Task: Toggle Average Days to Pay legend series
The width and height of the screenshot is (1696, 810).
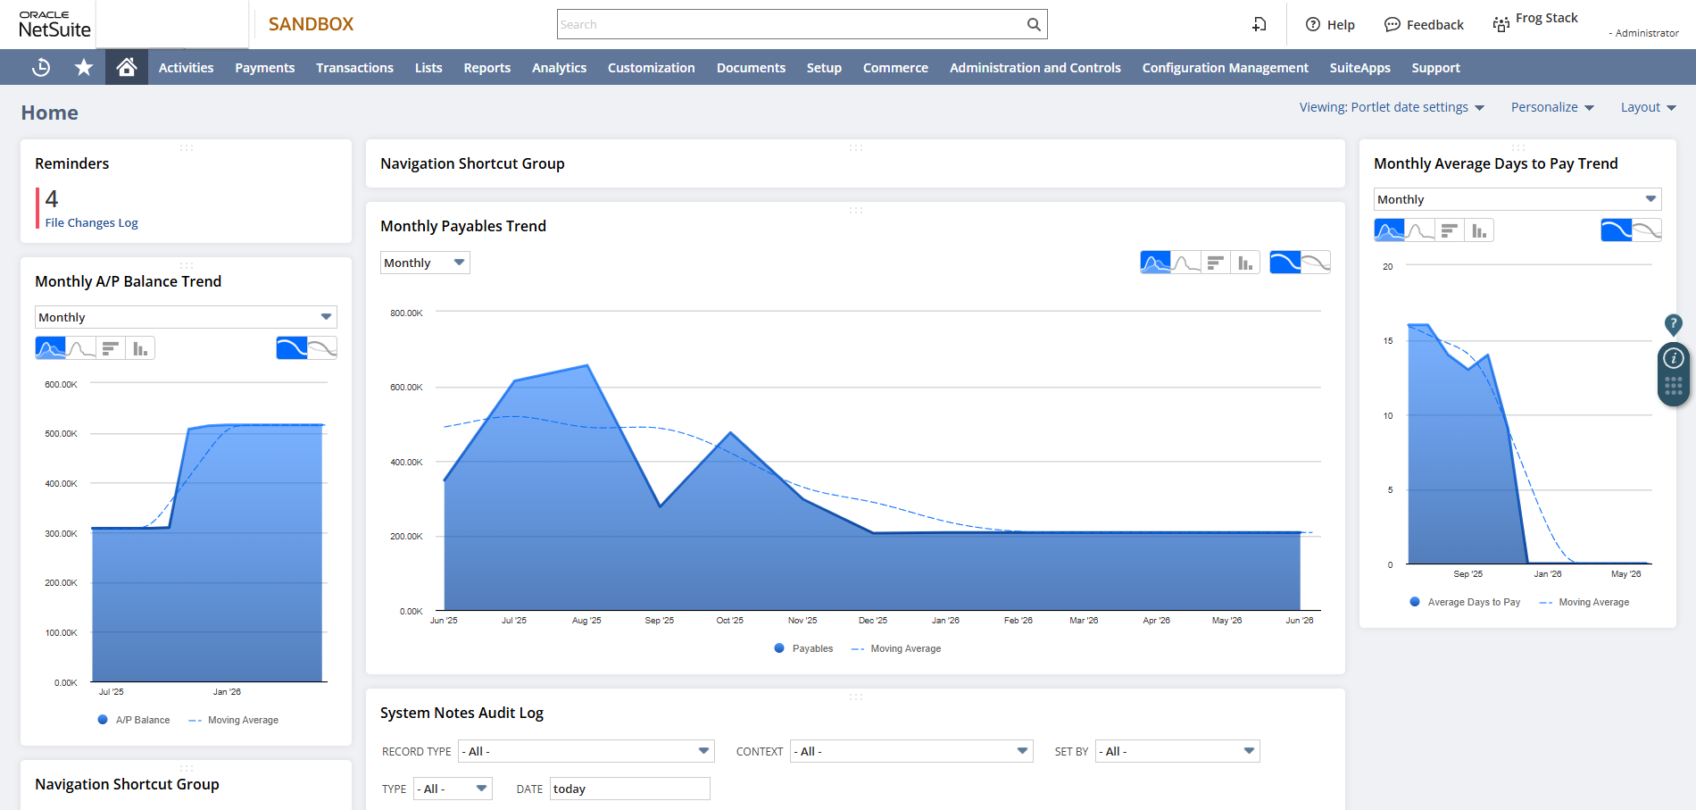Action: [1465, 602]
